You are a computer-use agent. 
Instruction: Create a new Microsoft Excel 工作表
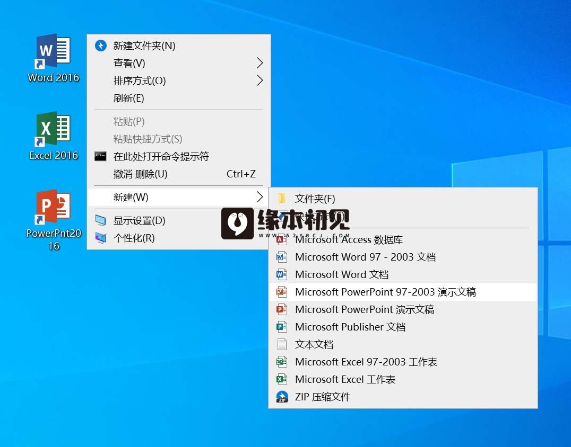(403, 379)
